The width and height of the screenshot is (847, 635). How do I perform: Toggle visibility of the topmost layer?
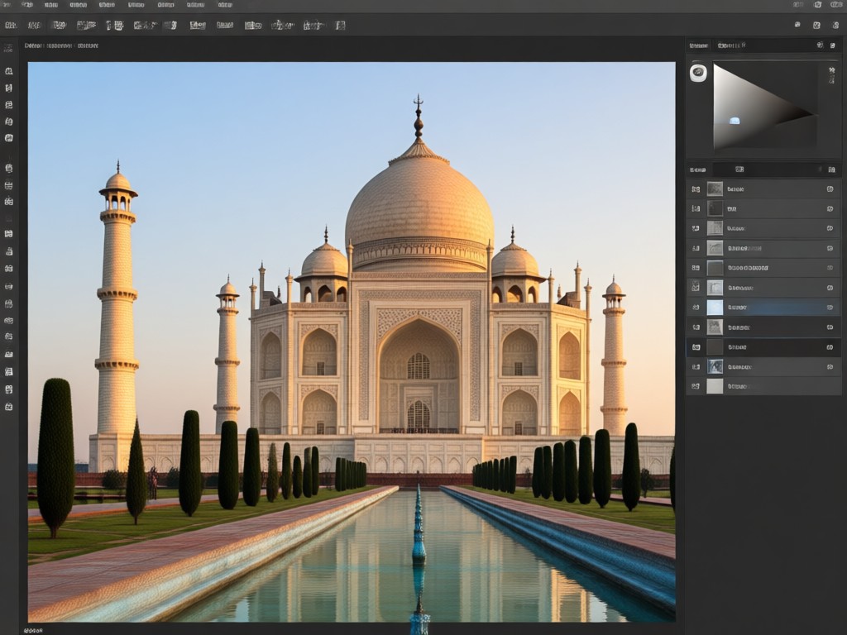pos(696,189)
